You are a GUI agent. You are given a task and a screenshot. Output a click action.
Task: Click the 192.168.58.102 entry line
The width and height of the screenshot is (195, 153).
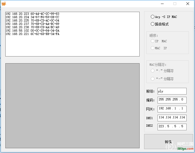coord(32,30)
